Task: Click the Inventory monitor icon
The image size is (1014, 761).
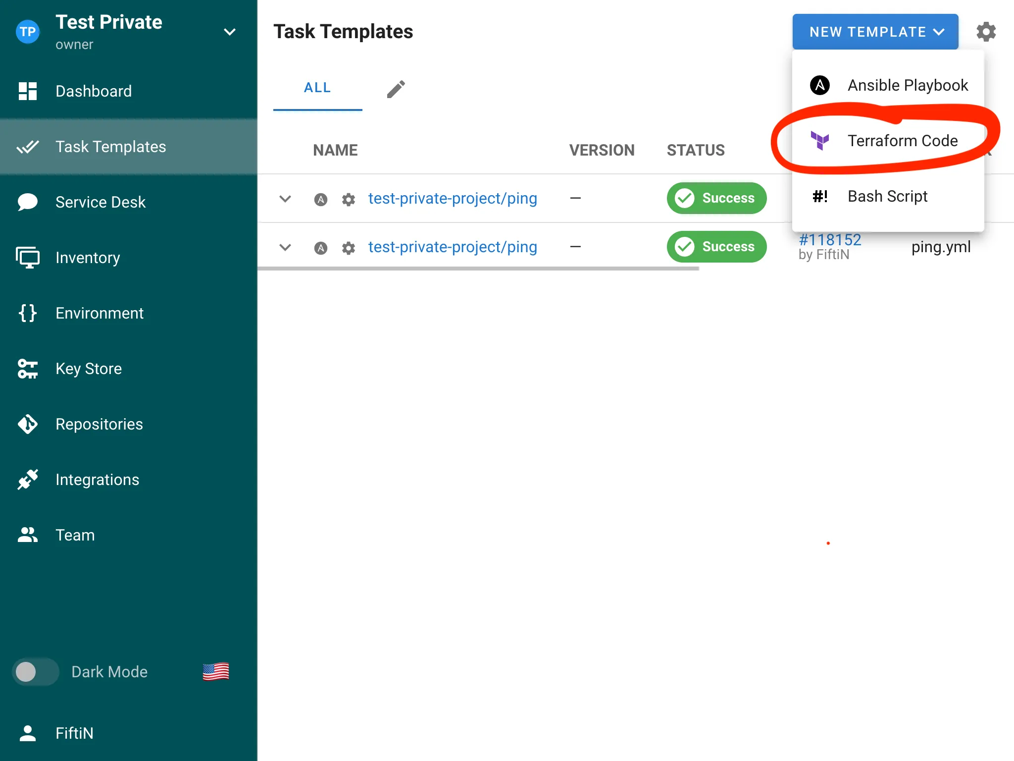Action: (x=28, y=258)
